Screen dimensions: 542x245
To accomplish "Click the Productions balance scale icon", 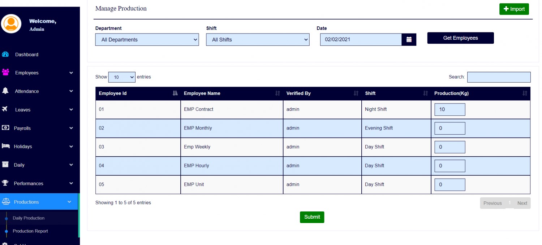I will pyautogui.click(x=6, y=202).
